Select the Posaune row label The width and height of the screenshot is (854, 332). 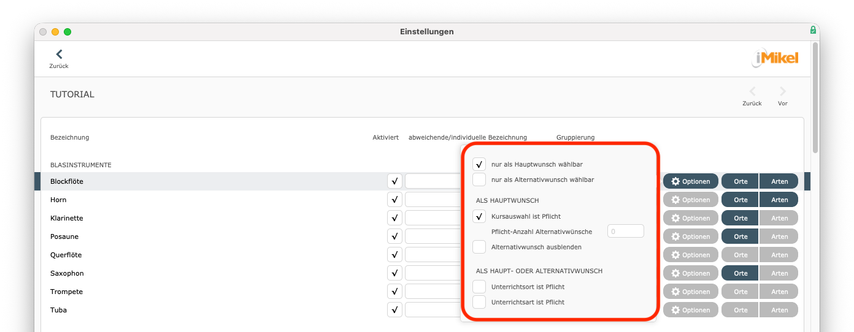pos(64,236)
